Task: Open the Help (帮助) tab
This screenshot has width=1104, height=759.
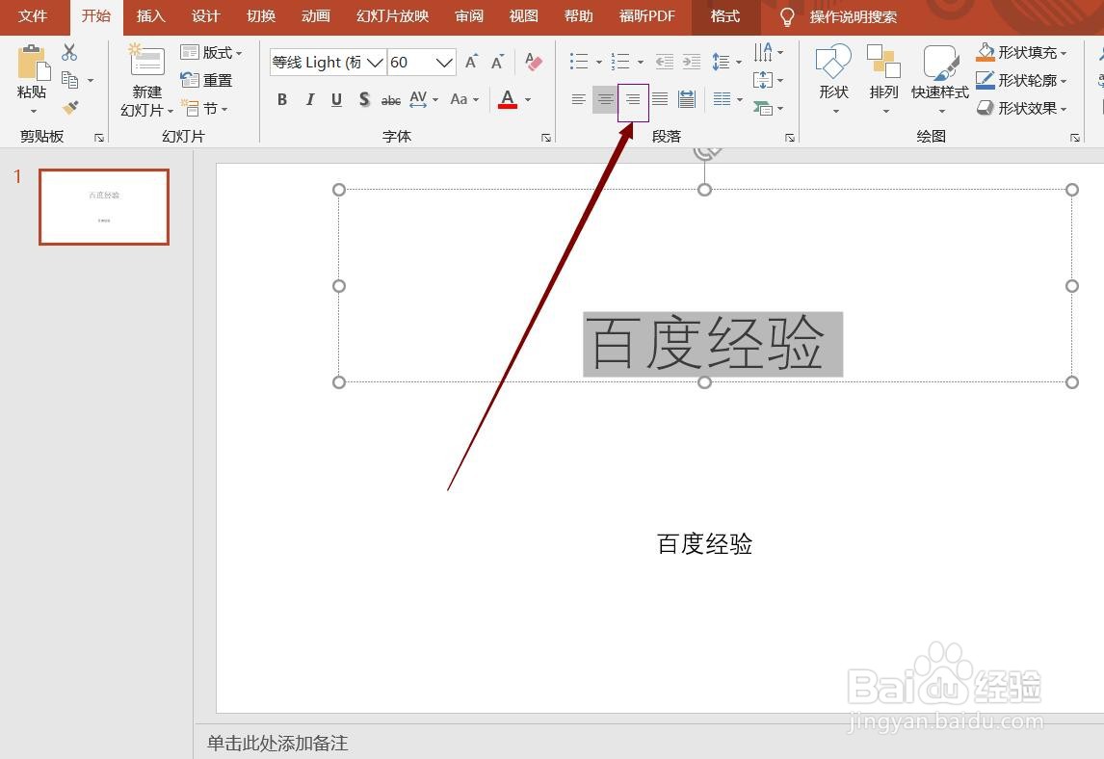Action: pos(579,16)
